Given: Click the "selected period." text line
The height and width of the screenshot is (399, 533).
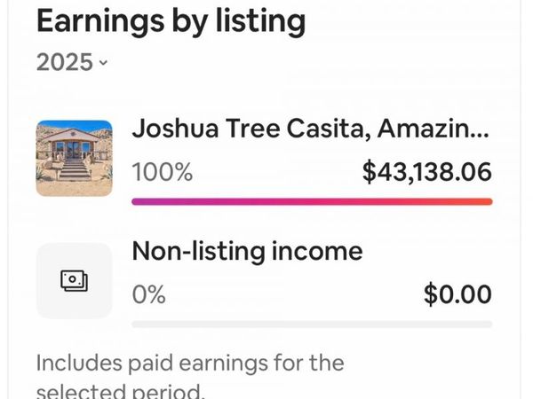Looking at the screenshot, I should [120, 391].
